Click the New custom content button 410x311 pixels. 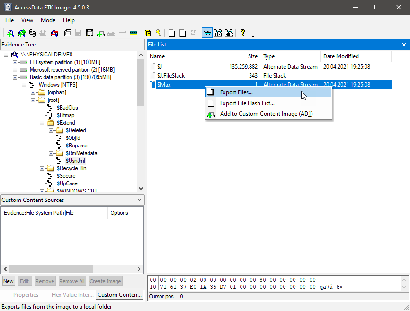tap(9, 281)
